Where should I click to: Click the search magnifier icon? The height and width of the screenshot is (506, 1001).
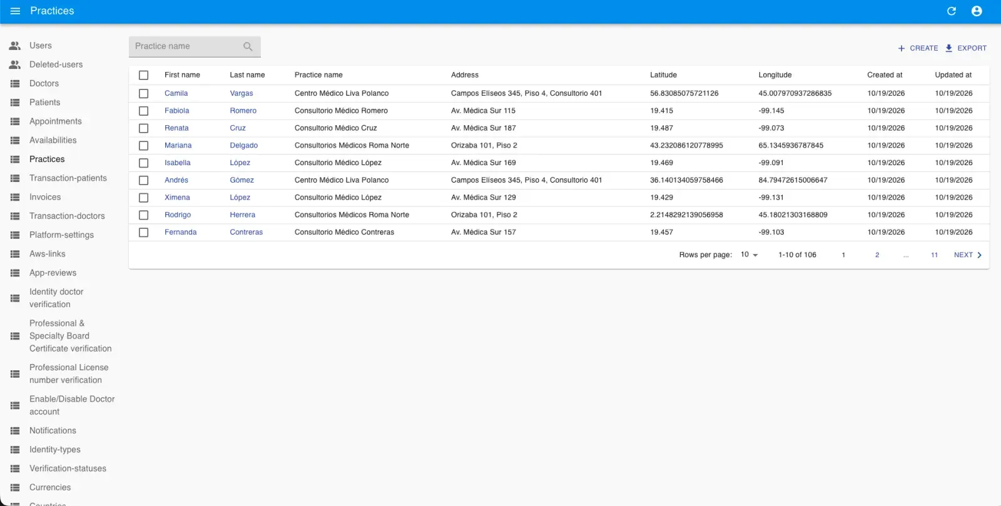248,46
